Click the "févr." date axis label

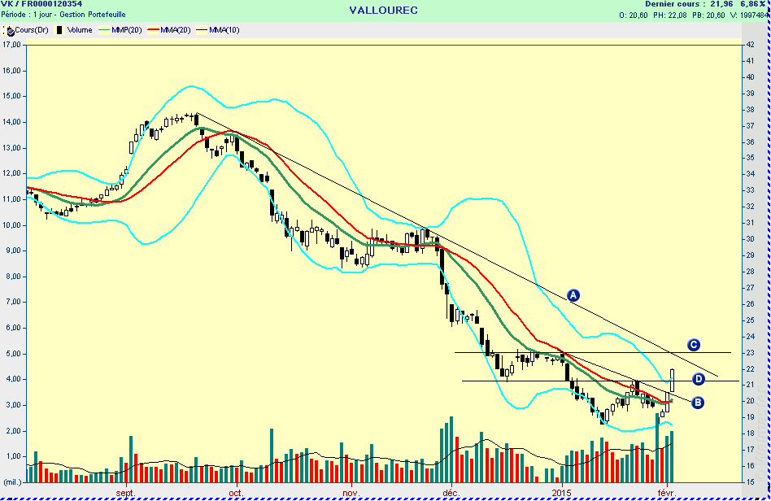[667, 493]
